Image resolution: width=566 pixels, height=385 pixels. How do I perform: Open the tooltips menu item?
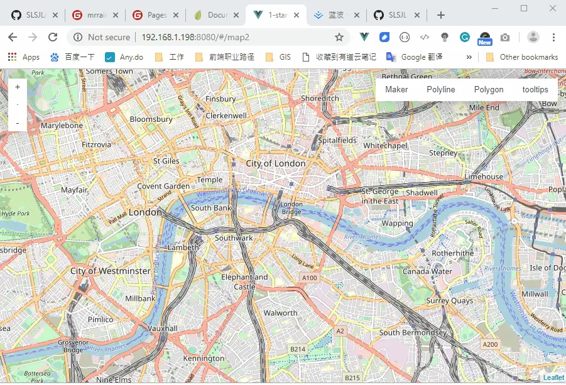click(x=535, y=89)
